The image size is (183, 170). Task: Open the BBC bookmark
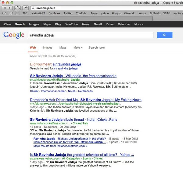coord(25,13)
